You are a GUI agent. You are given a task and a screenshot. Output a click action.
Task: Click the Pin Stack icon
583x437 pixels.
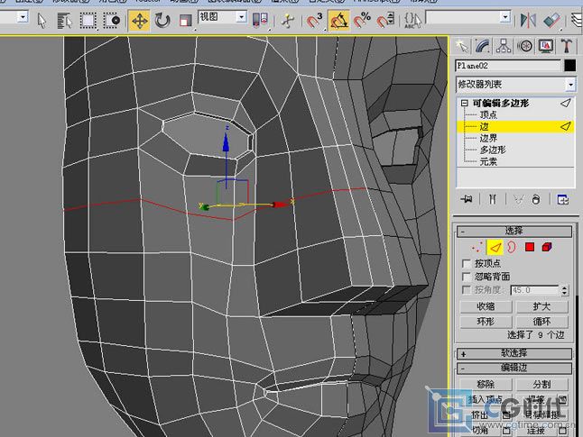click(x=467, y=200)
